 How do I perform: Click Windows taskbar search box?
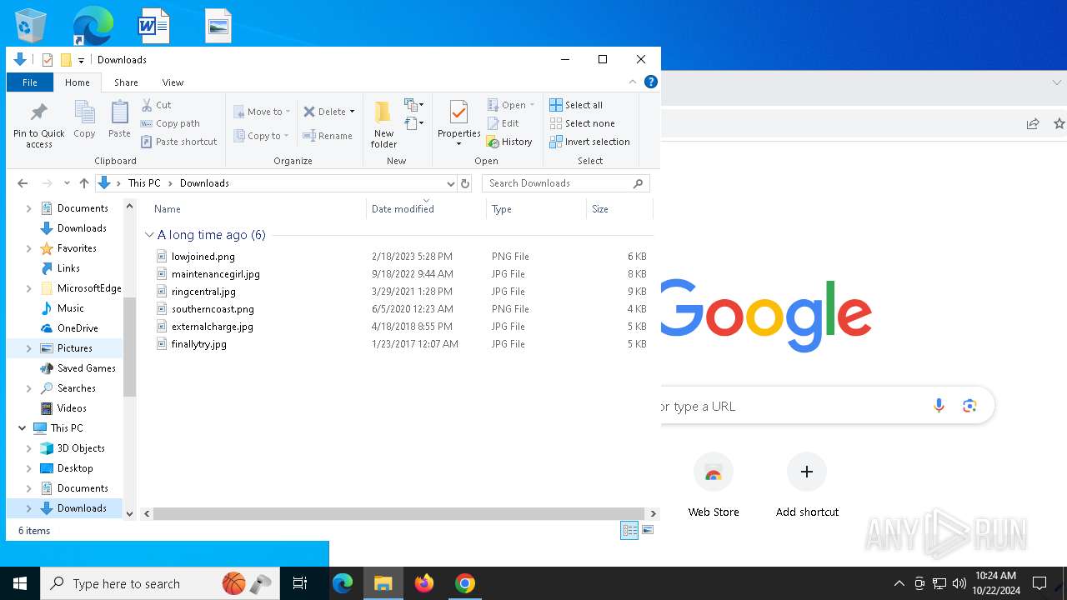[x=160, y=583]
